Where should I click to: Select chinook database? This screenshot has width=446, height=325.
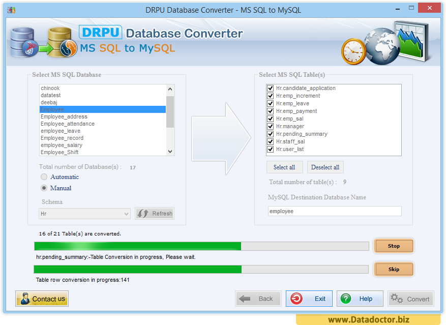click(x=103, y=88)
